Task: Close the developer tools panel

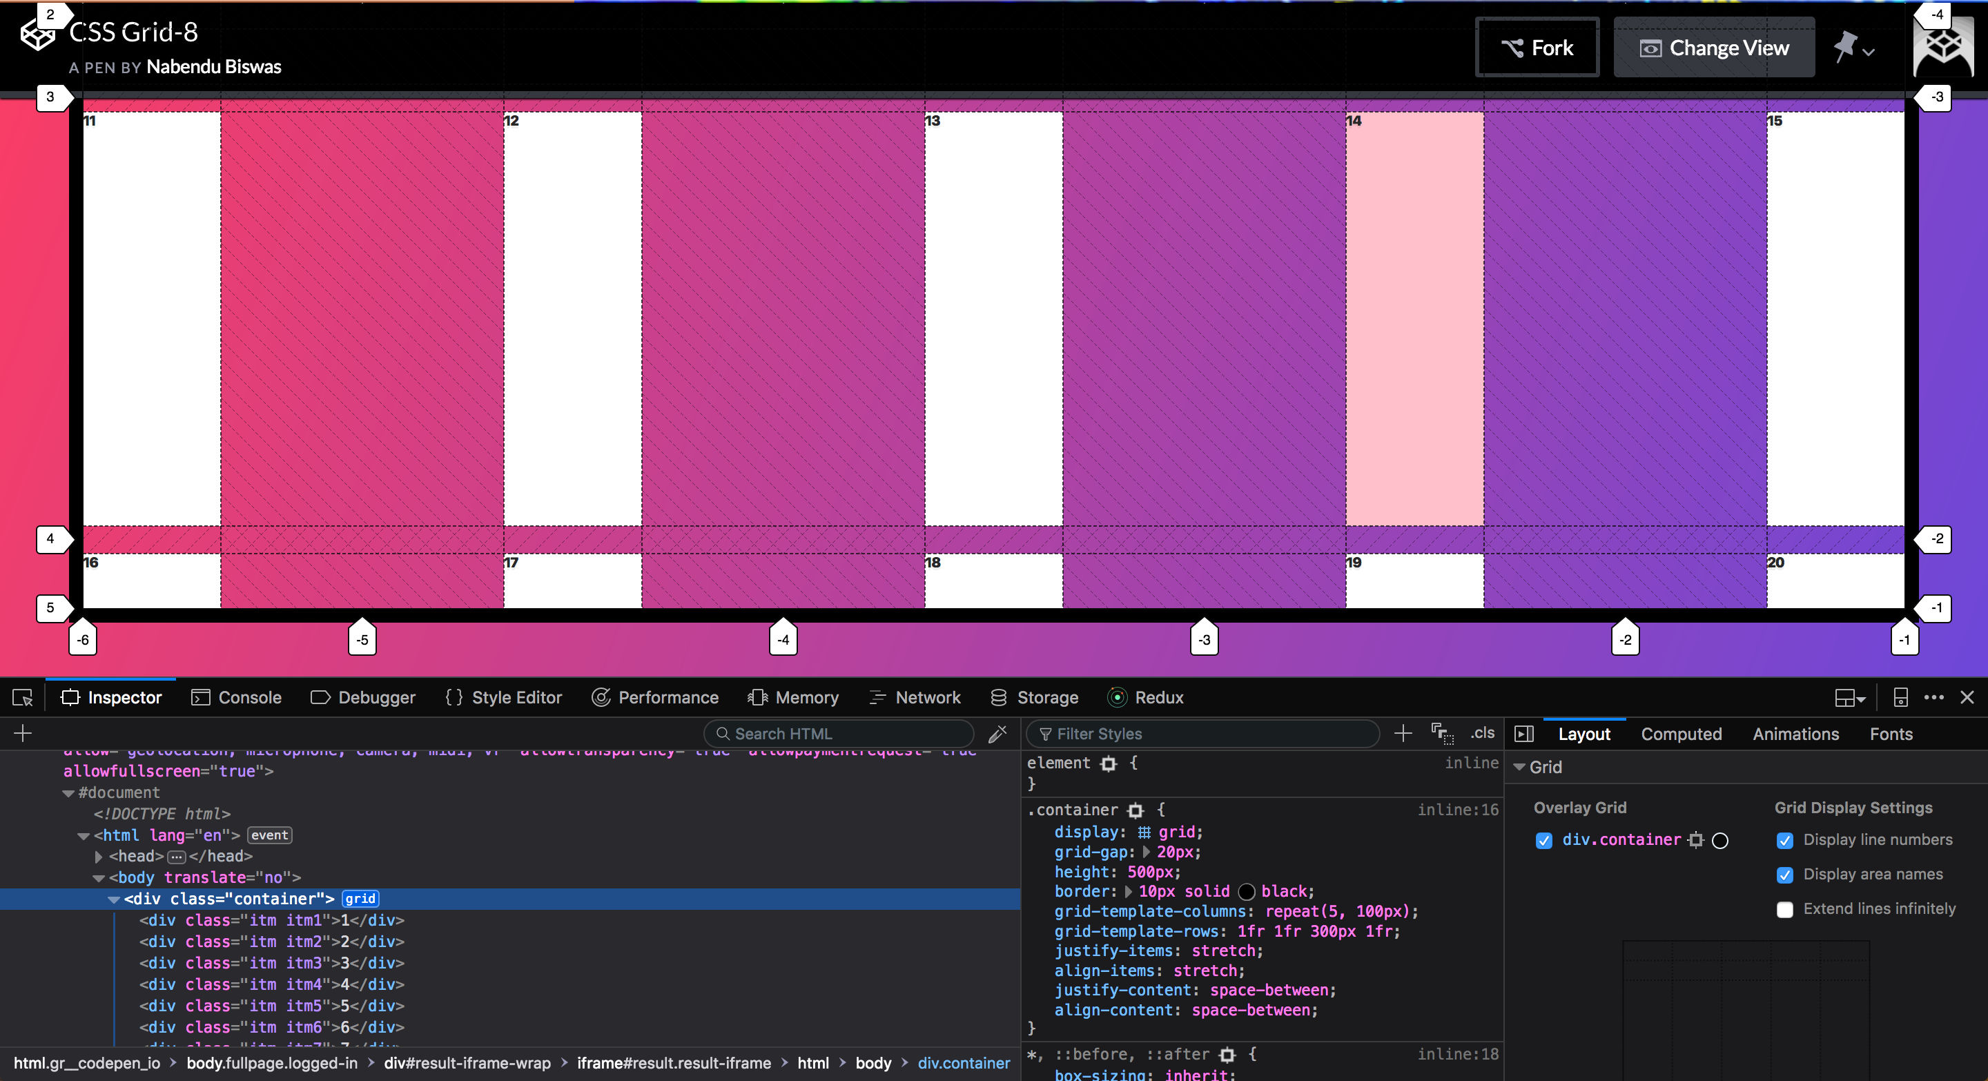Action: point(1967,697)
